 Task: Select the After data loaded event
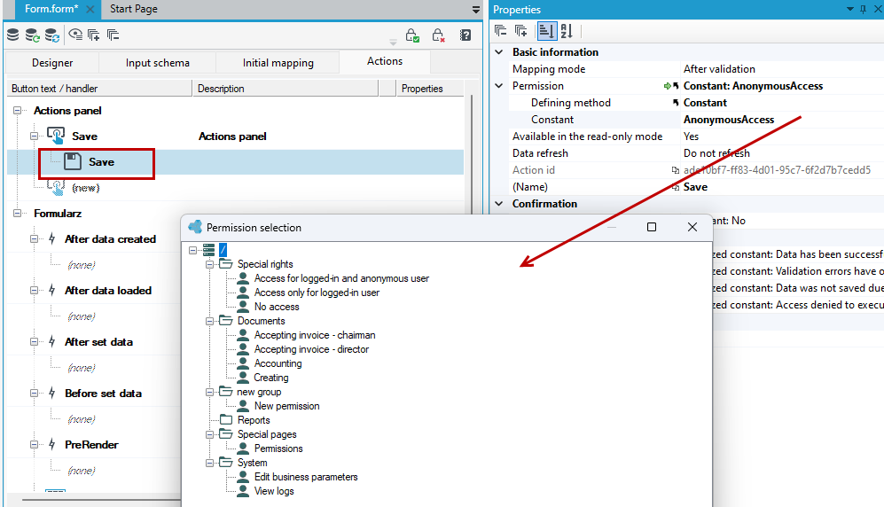point(108,291)
